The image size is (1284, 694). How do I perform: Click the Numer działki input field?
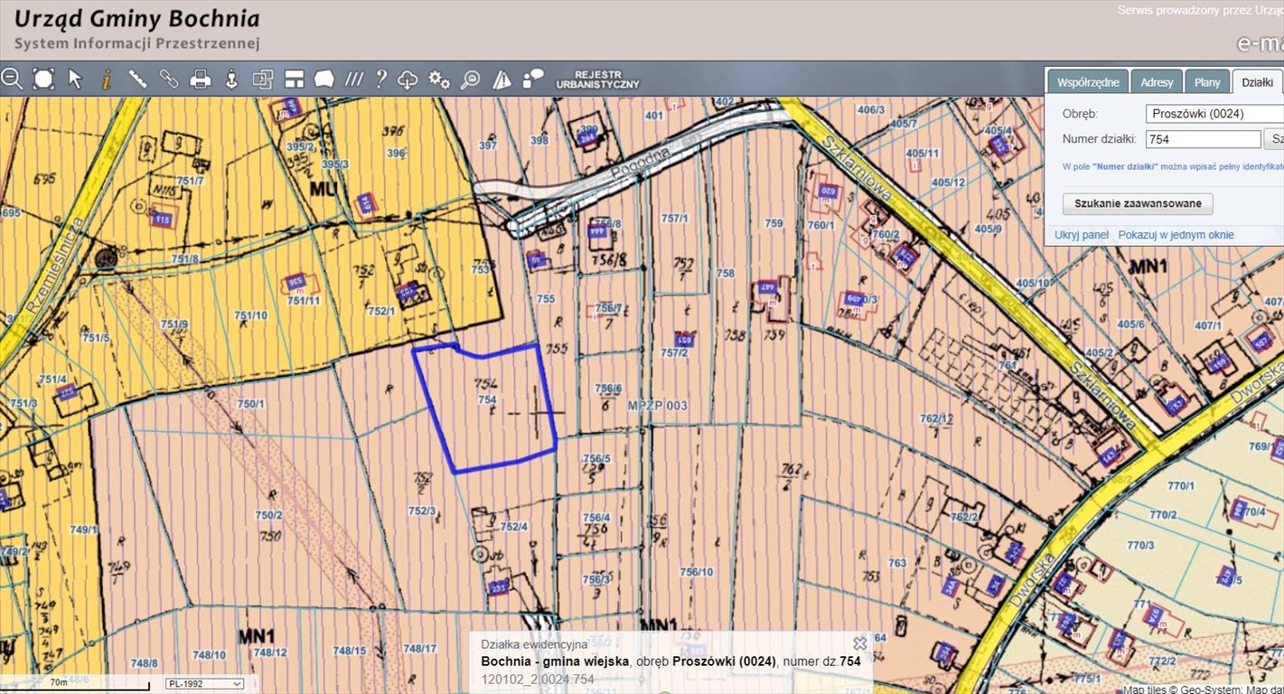pos(1203,139)
